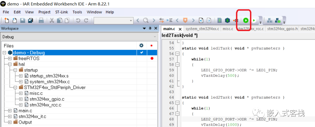Click the Find magnifier icon
The image size is (315, 127).
point(146,20)
